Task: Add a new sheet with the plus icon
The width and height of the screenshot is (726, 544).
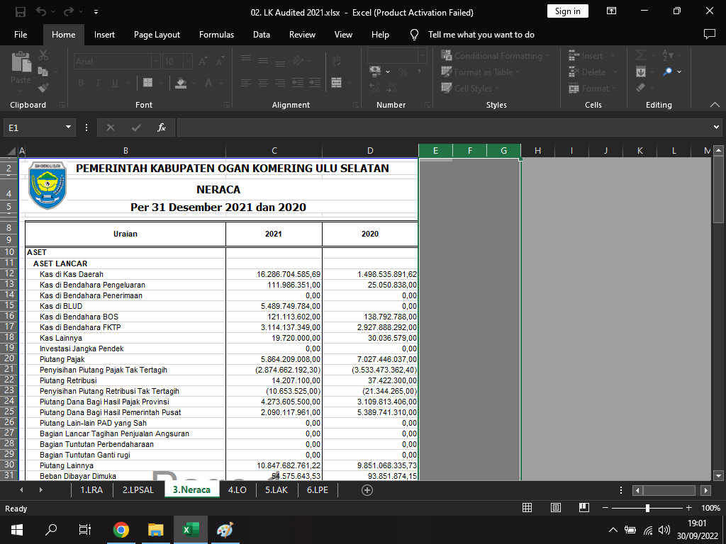Action: tap(367, 490)
